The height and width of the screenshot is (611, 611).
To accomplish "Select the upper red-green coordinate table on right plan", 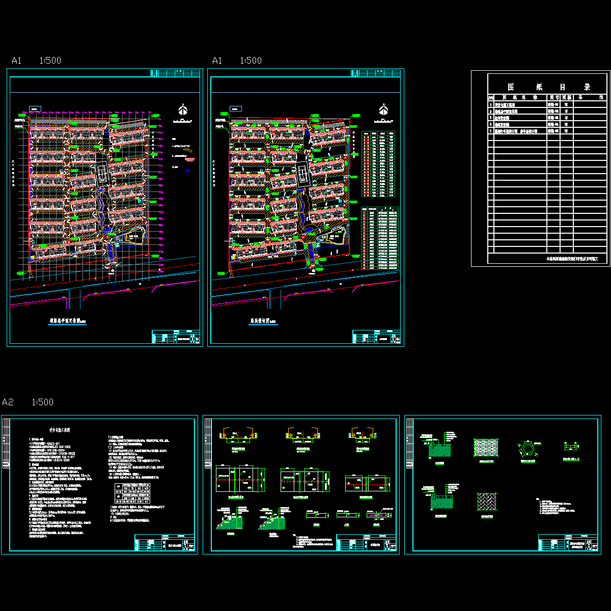I will [x=378, y=164].
